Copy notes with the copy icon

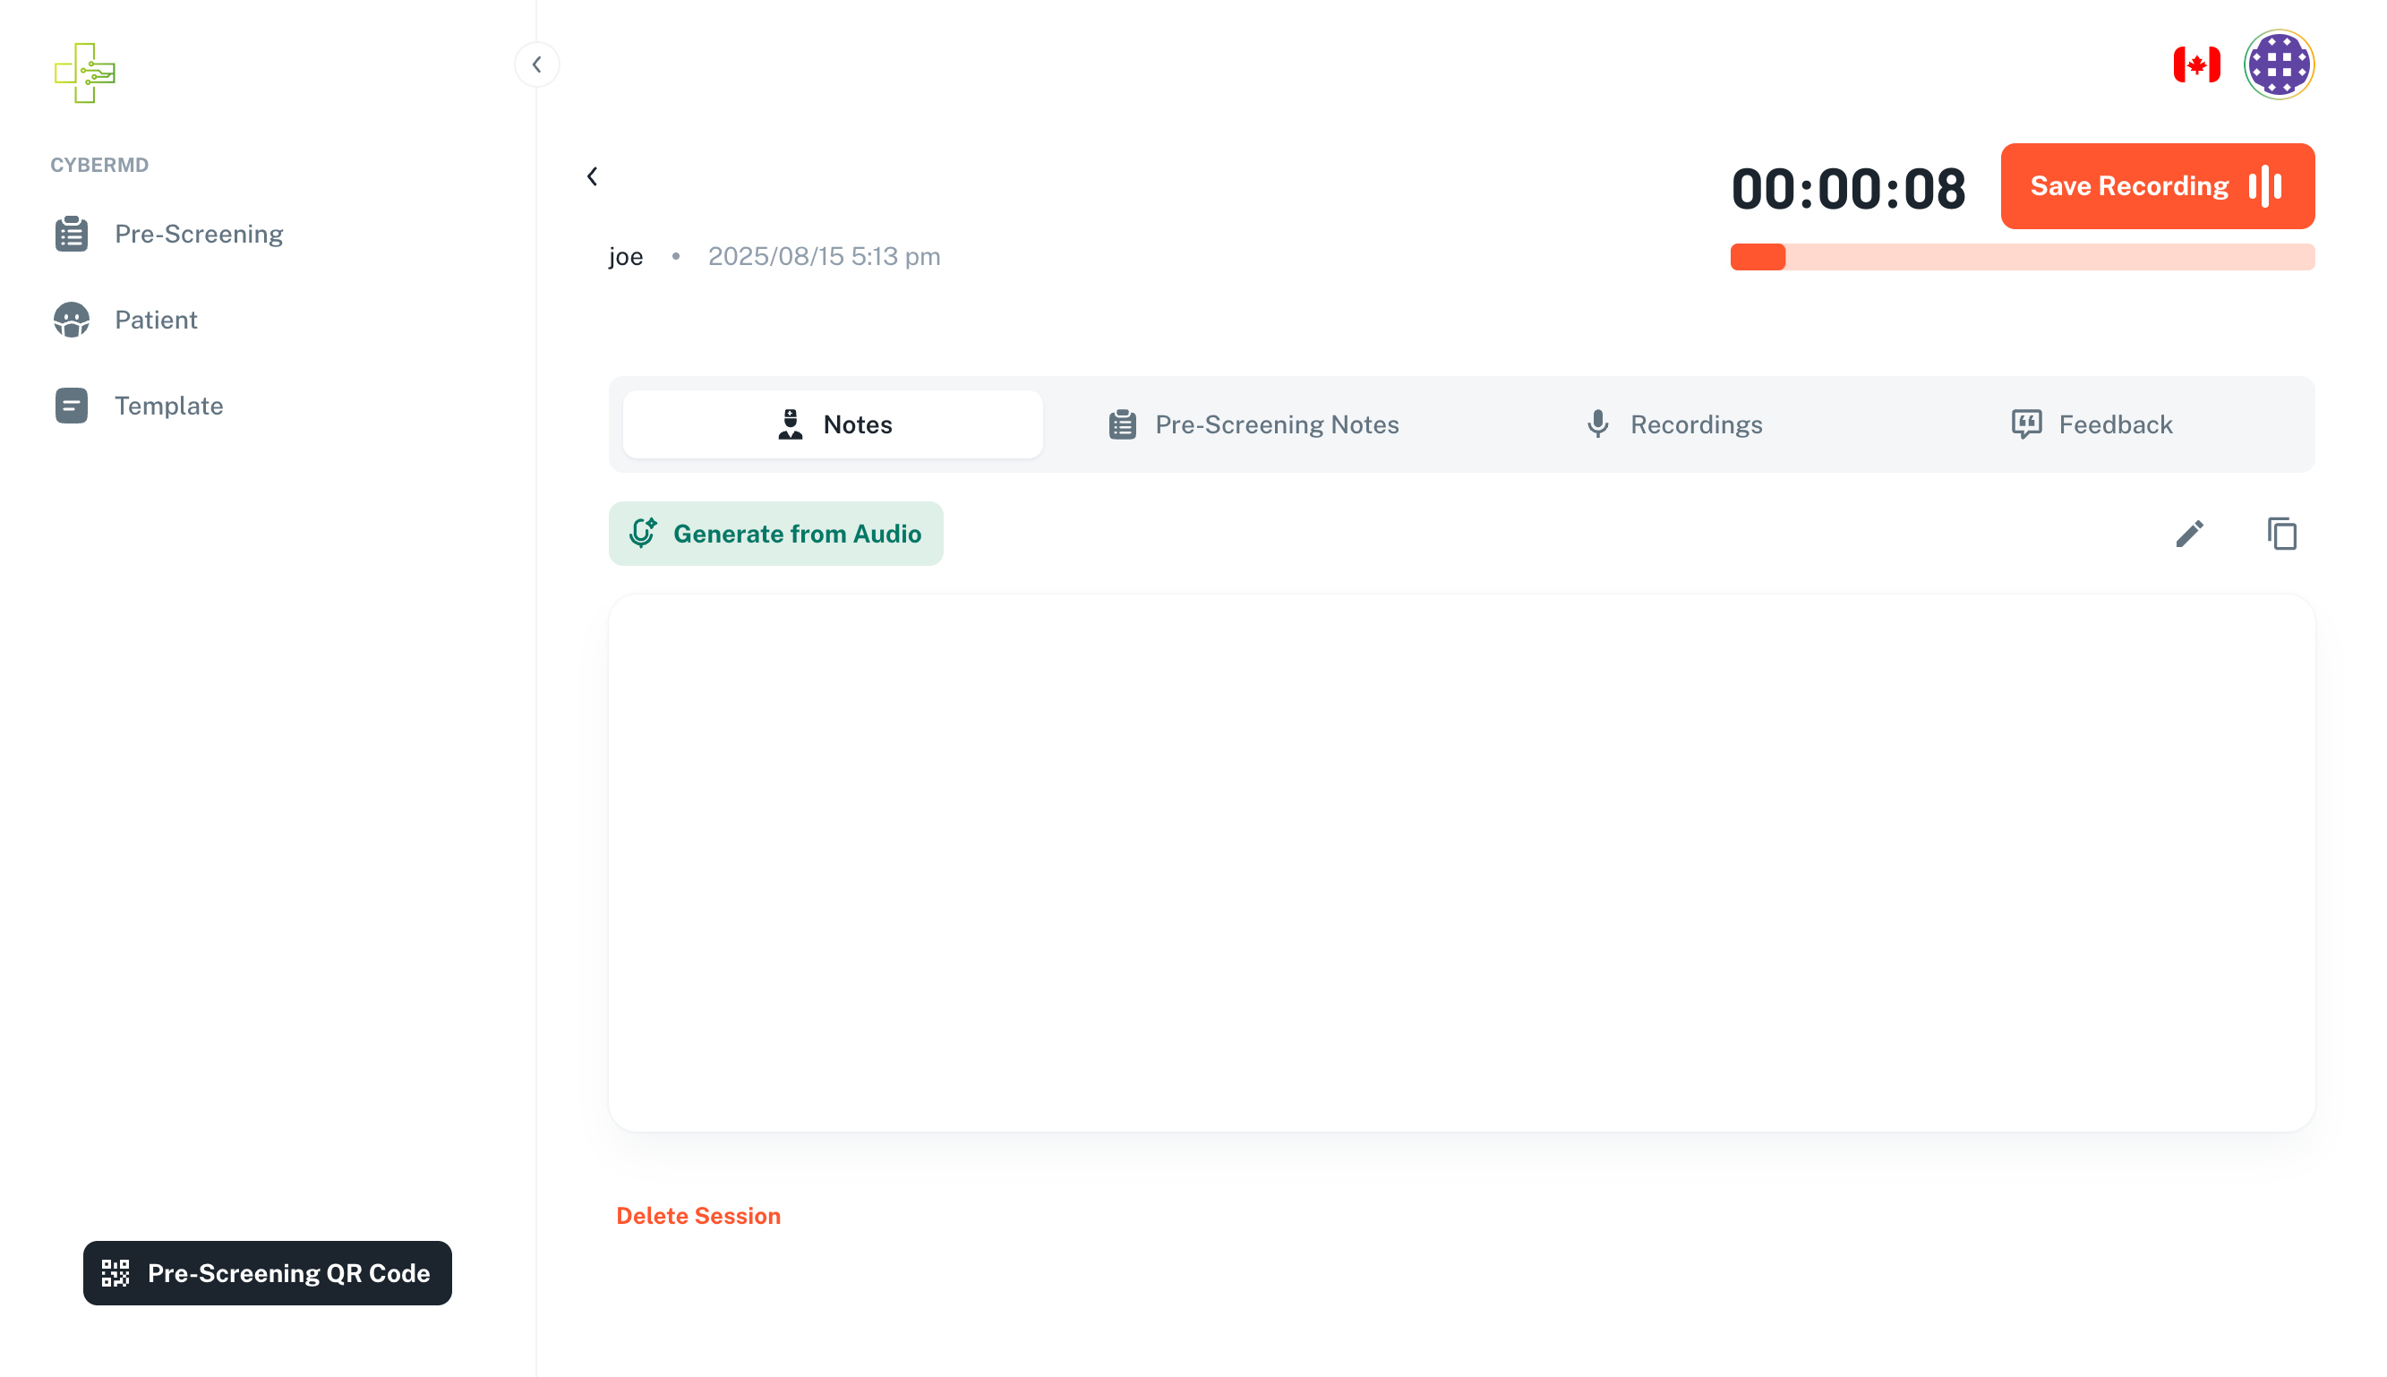pyautogui.click(x=2281, y=534)
